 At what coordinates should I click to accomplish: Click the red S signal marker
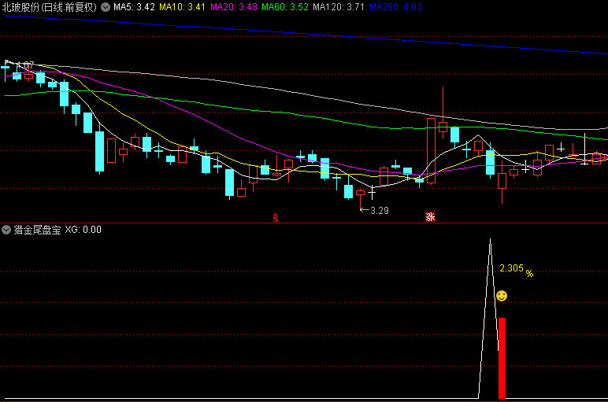(276, 218)
